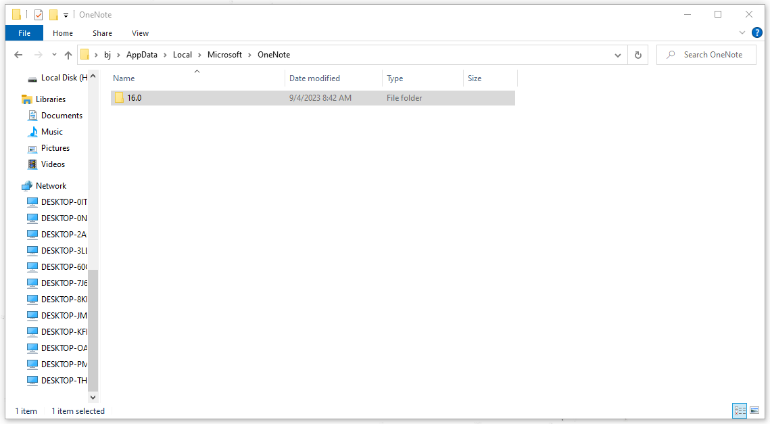
Task: Open the recent locations dropdown arrow
Action: pos(54,55)
